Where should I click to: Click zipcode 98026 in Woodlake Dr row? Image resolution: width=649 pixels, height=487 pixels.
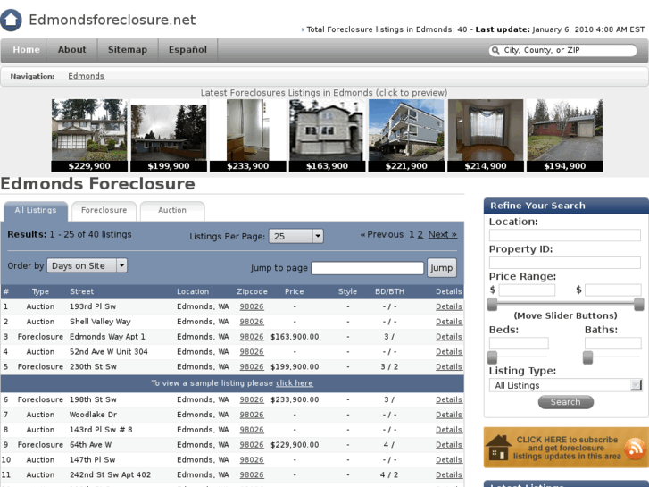[252, 415]
